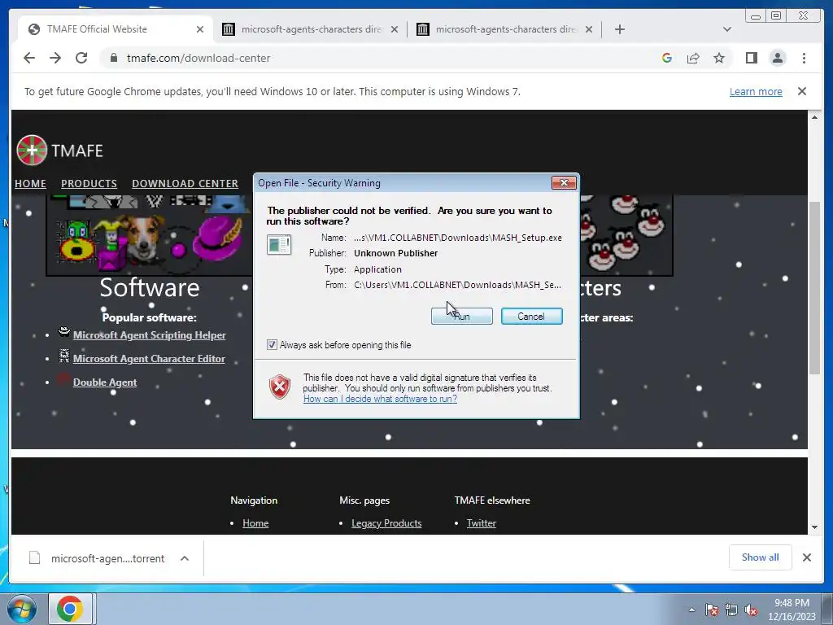This screenshot has width=833, height=625.
Task: Click the red shield warning icon
Action: tap(280, 387)
